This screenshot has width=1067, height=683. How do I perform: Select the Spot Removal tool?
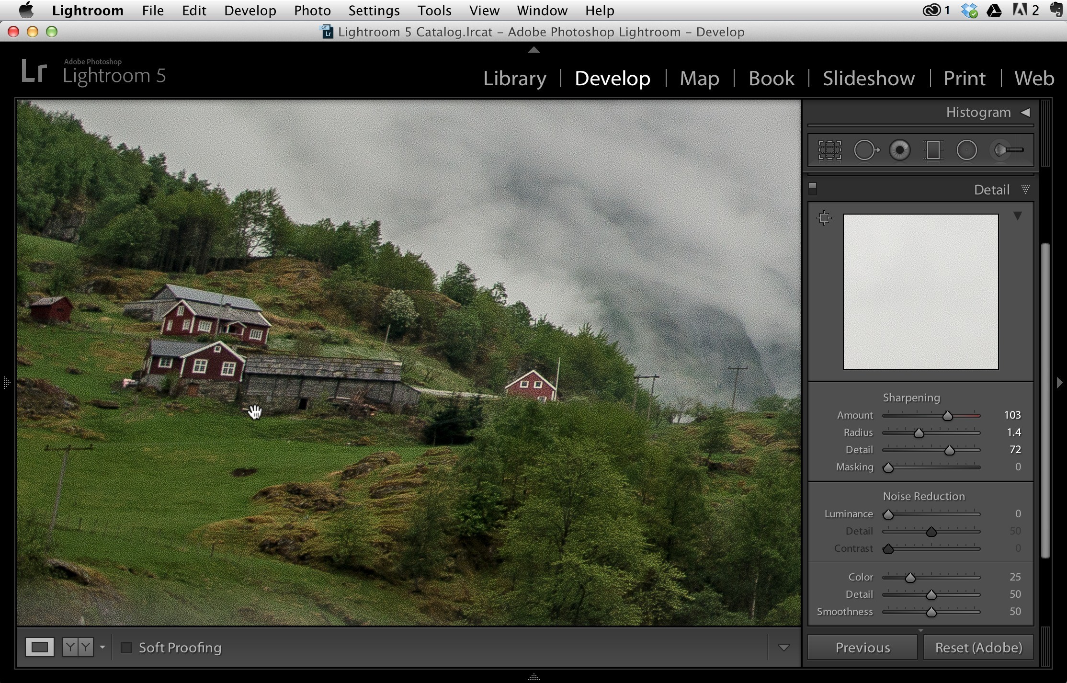click(866, 150)
